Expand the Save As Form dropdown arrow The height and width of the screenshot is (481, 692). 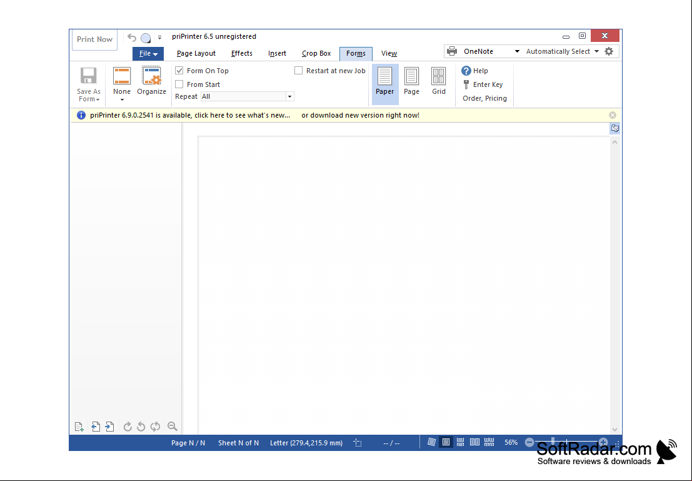[x=98, y=99]
